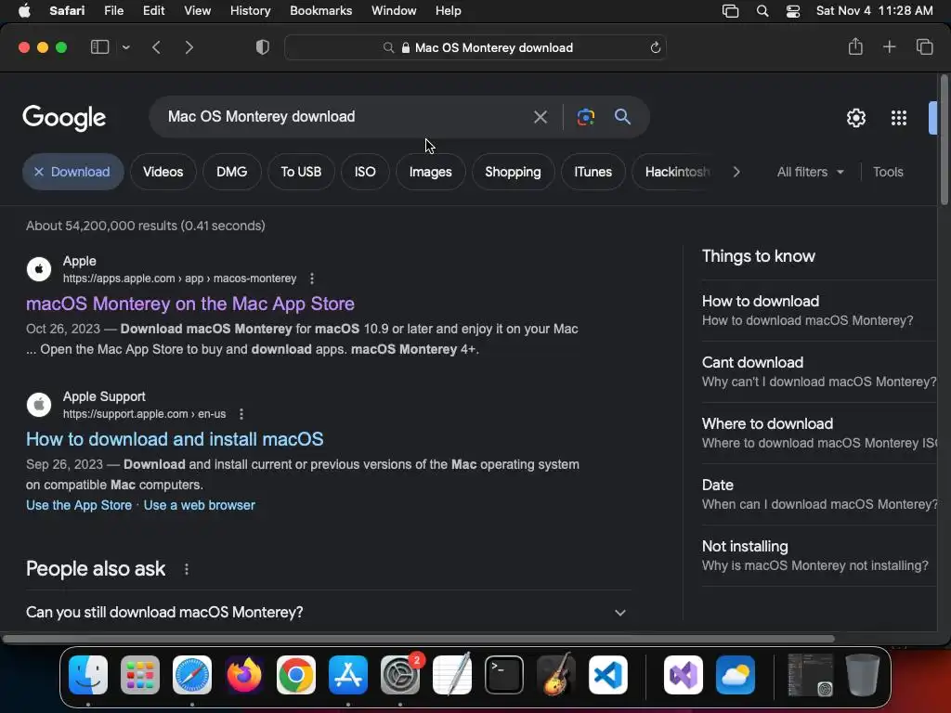The width and height of the screenshot is (951, 713).
Task: Open the privacy report shield icon
Action: [x=263, y=47]
